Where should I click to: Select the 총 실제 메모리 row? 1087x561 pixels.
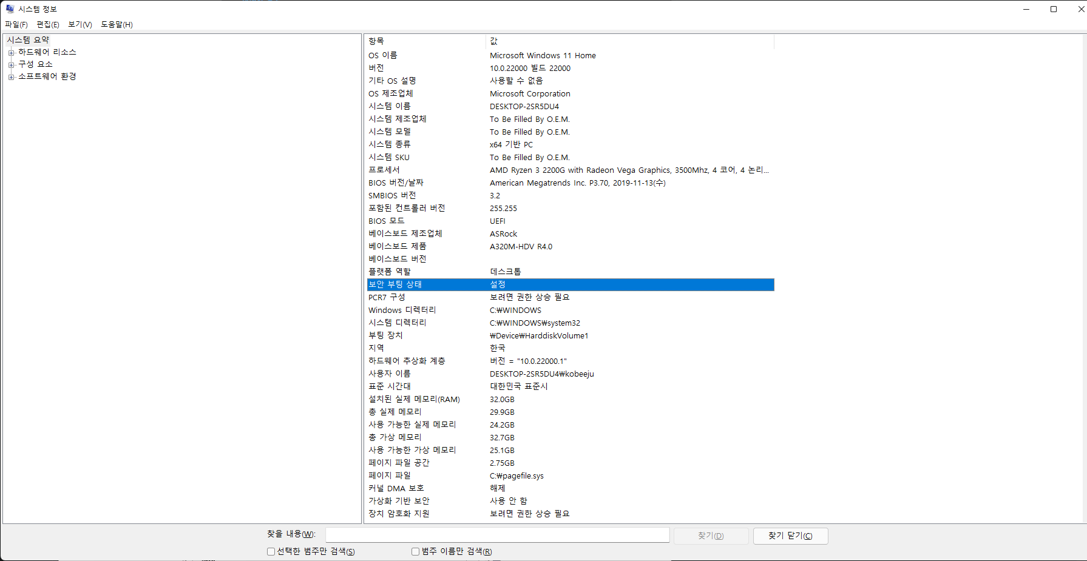coord(571,412)
